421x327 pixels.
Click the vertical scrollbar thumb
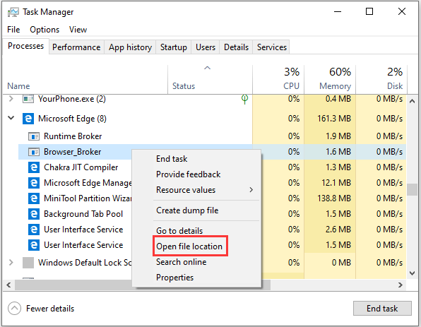tap(412, 189)
